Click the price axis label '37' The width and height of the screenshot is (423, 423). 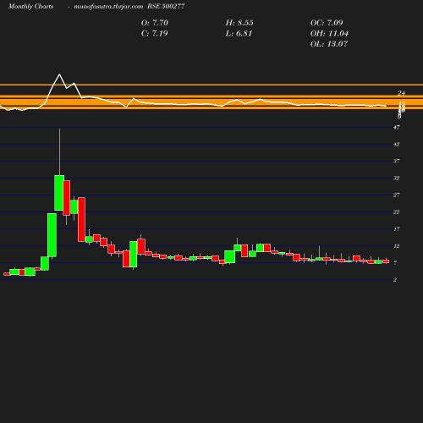pos(397,162)
